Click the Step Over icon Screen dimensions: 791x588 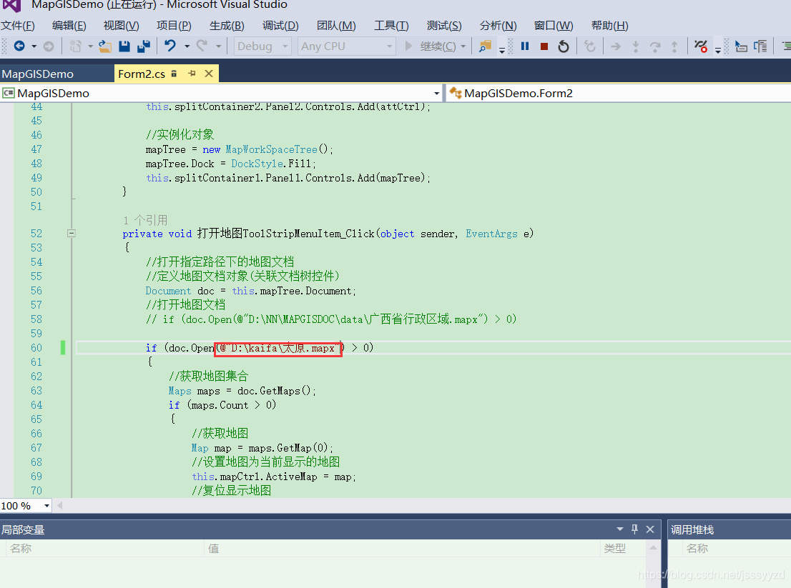(655, 47)
